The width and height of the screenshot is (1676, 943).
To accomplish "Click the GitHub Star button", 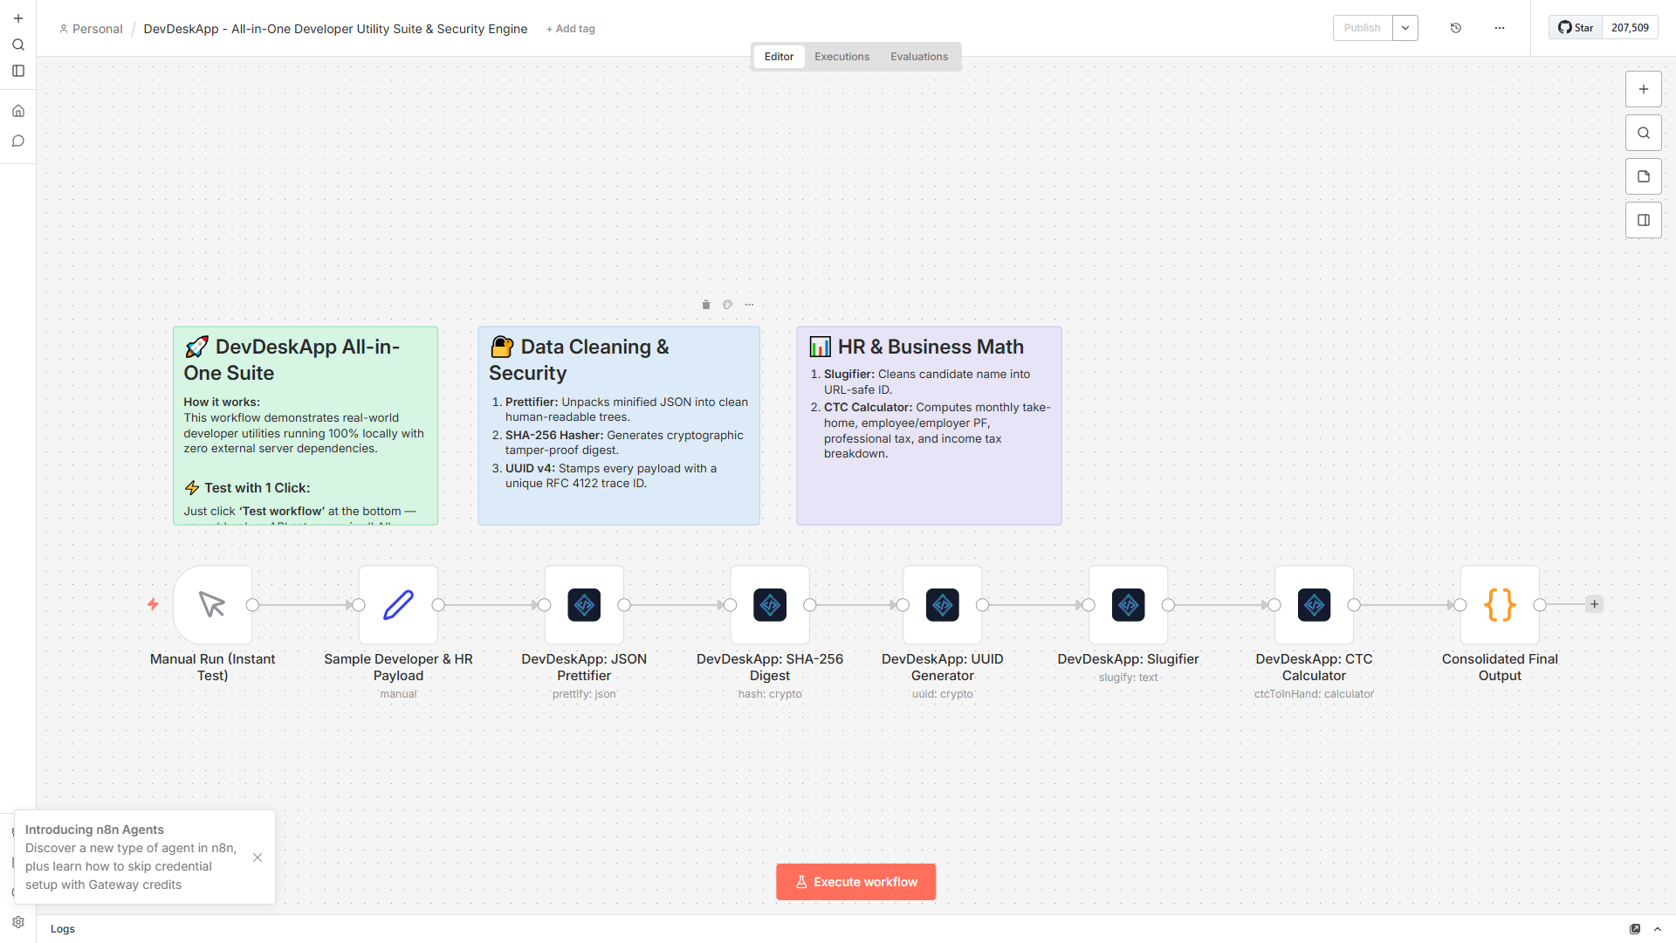I will tap(1576, 28).
